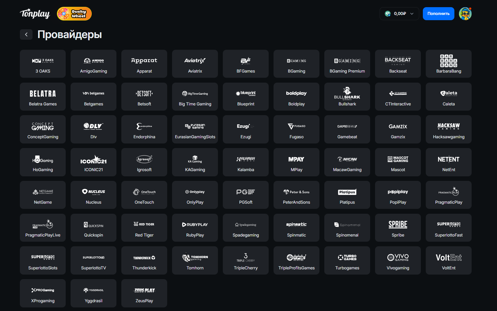Click the Tonplay logo

point(35,14)
